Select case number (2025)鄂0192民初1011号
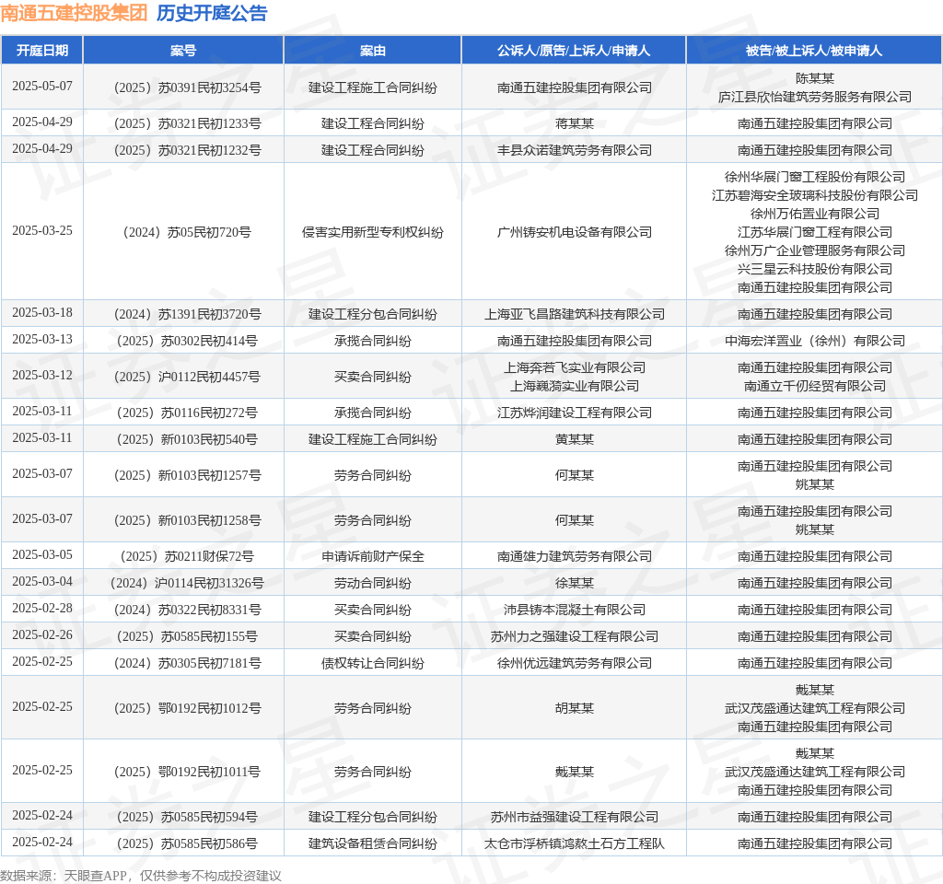The image size is (943, 884). point(187,773)
